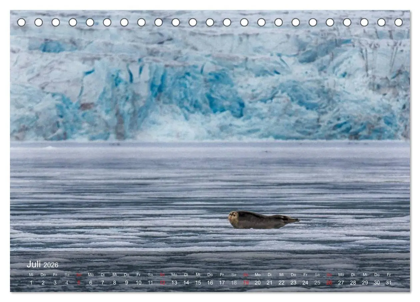Click the red Sunday date 26
Screen dimensions: 420x302
pos(329,283)
